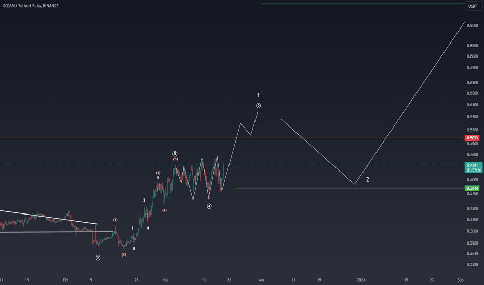Viewport: 484px width, 285px height.
Task: Select the upper descending white trendline
Action: pos(49,217)
